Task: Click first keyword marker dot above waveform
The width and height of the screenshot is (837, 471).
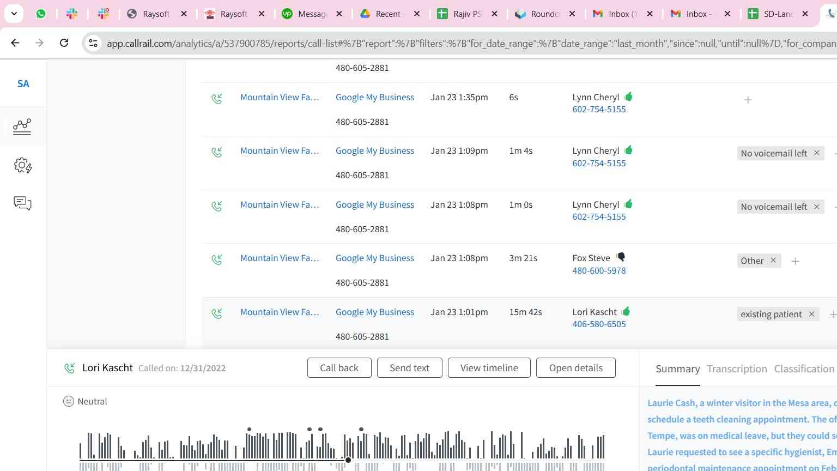Action: point(249,430)
